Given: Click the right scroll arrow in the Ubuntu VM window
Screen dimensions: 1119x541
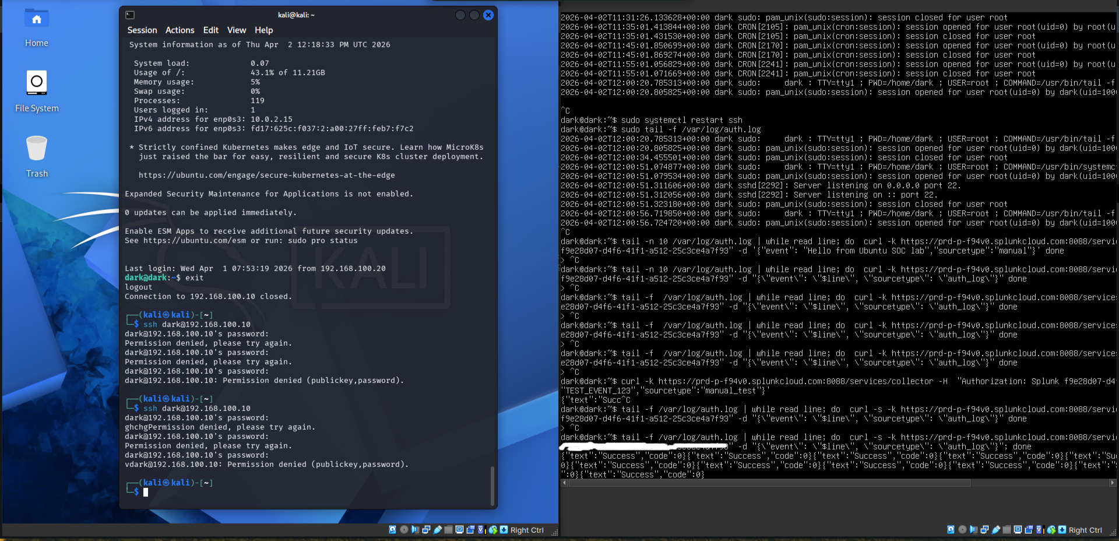Looking at the screenshot, I should [1113, 483].
